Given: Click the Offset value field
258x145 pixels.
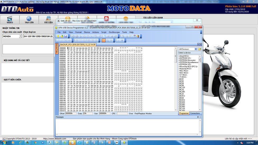Looking at the screenshot, I should (x=71, y=113).
